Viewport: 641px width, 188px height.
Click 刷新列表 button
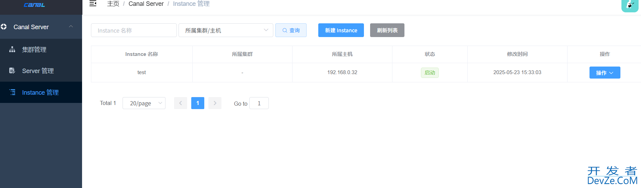[387, 30]
